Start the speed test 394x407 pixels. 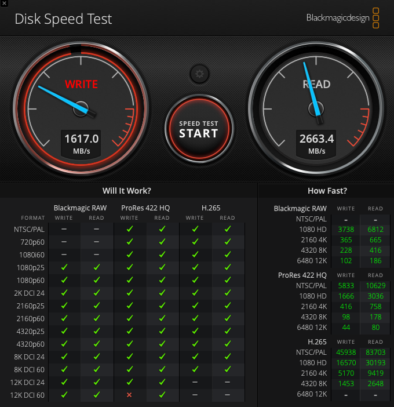tap(199, 129)
